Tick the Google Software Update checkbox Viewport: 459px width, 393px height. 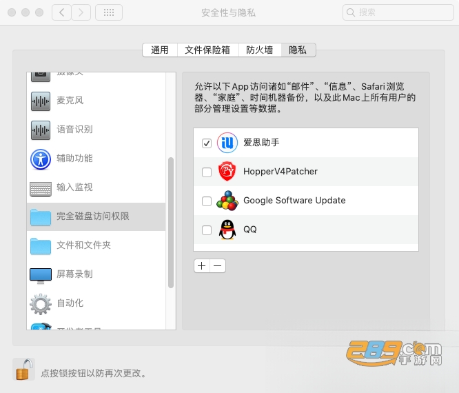tap(207, 201)
